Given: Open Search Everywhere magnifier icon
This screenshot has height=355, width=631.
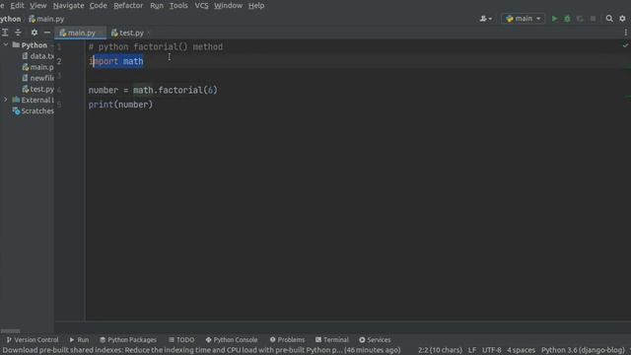Looking at the screenshot, I should tap(609, 19).
